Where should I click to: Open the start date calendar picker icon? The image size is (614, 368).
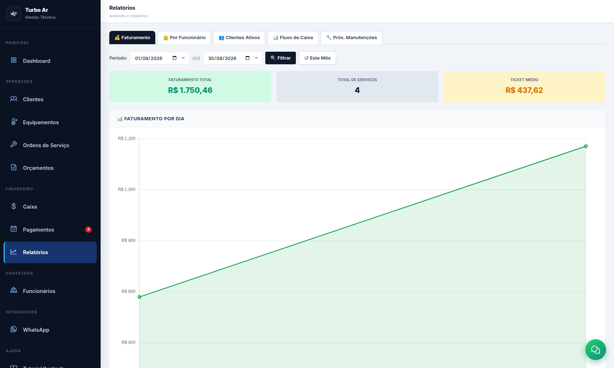[175, 58]
